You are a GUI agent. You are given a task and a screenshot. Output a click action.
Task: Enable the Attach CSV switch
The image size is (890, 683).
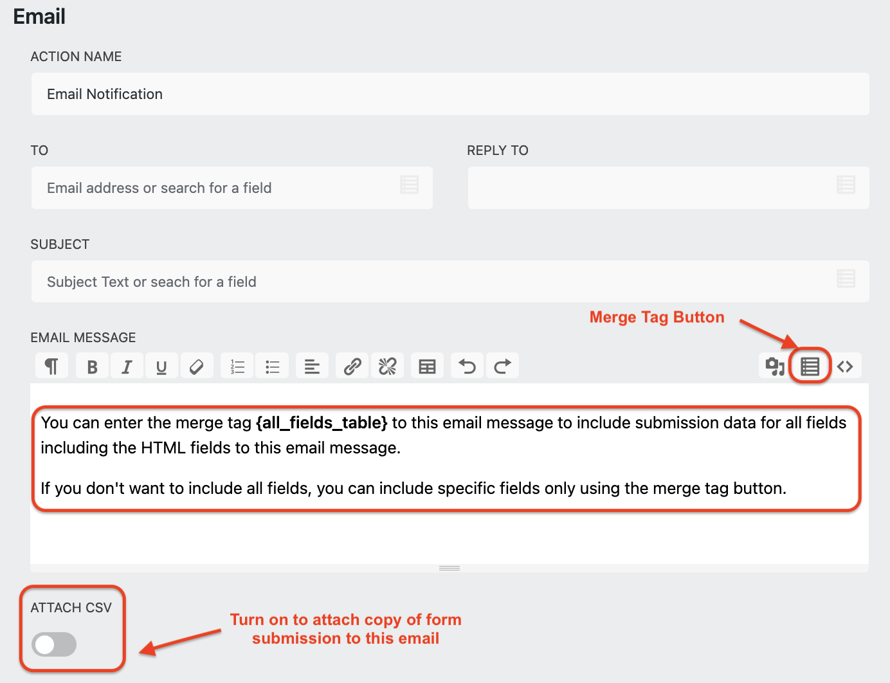pyautogui.click(x=54, y=644)
